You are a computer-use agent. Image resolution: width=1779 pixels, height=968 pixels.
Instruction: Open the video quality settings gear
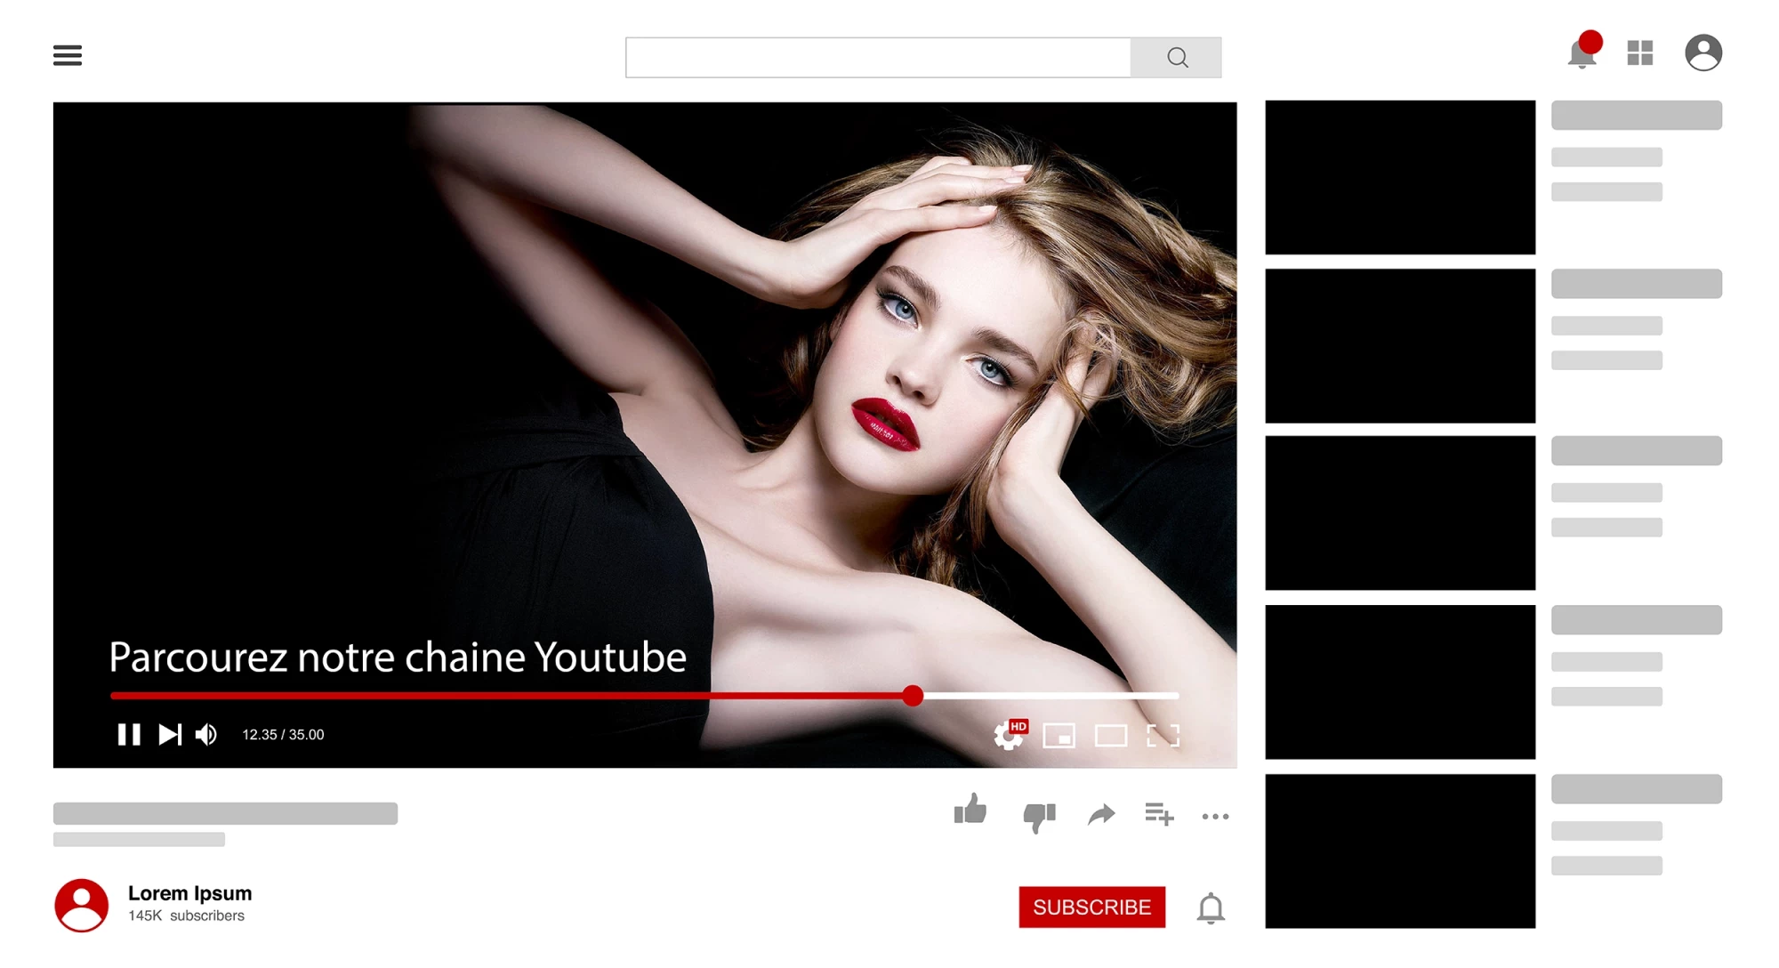click(1008, 736)
